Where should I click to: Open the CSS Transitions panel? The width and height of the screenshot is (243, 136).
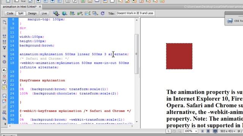235,21
